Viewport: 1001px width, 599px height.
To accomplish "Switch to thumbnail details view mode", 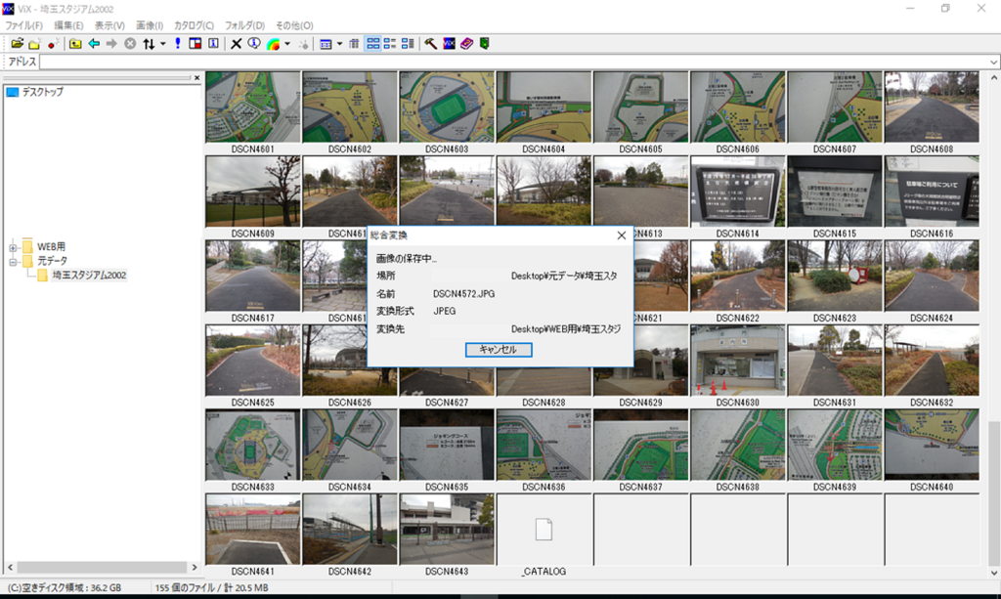I will (x=408, y=43).
